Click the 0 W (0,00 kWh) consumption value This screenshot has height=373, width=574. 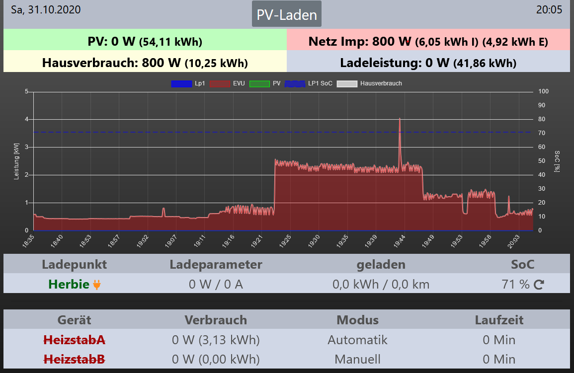tap(216, 359)
